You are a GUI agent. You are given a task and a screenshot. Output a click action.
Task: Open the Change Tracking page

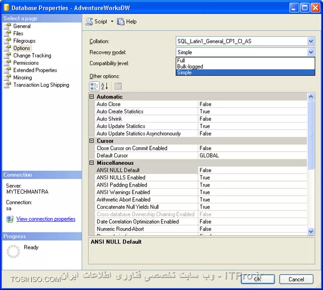(32, 55)
